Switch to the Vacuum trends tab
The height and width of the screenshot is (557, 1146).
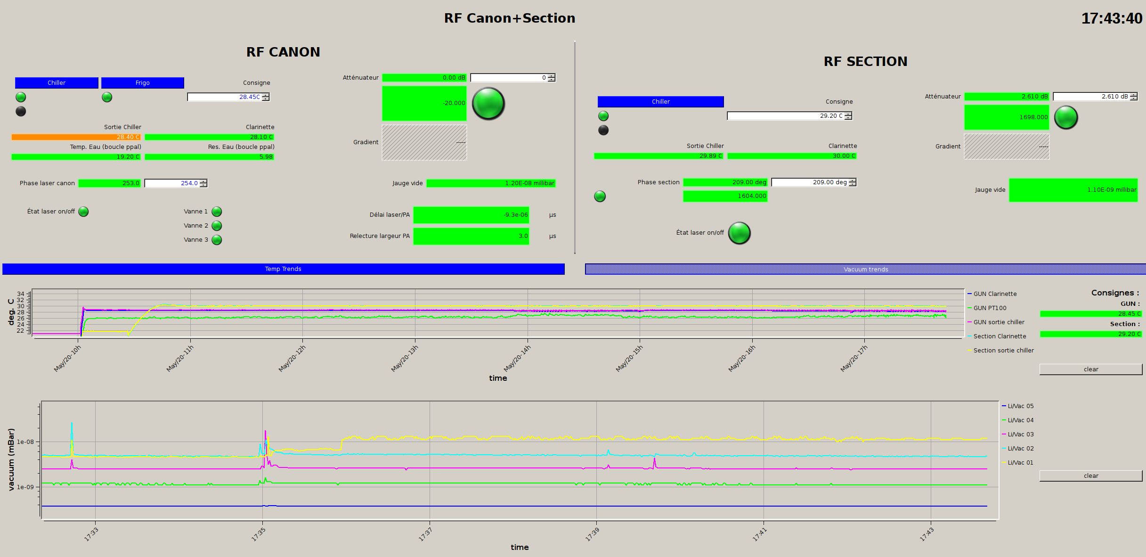coord(865,269)
